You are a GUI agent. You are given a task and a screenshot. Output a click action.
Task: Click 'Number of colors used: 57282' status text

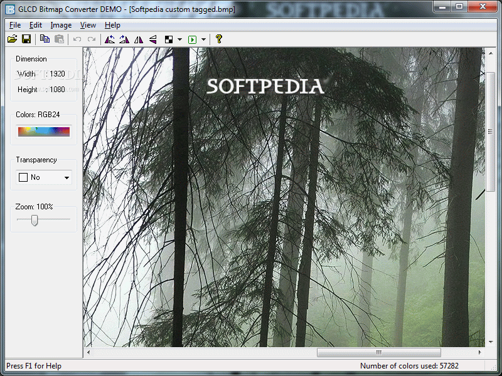point(409,366)
